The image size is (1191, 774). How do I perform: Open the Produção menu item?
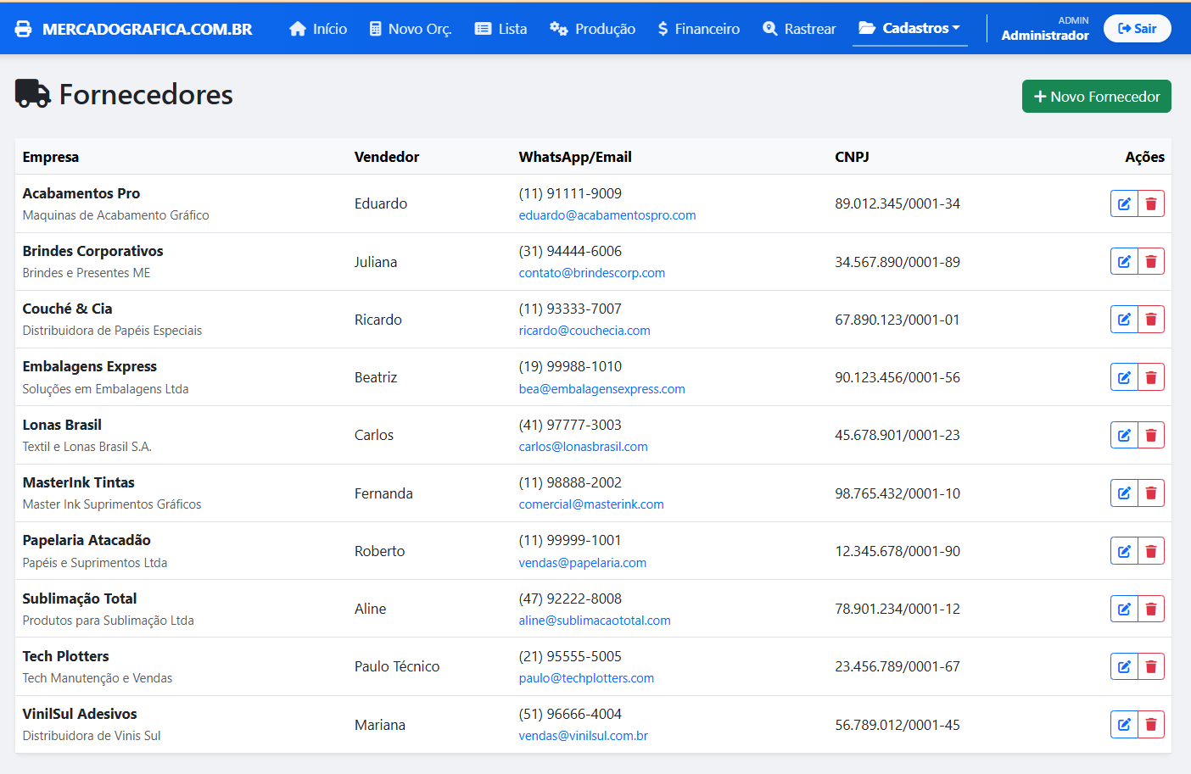(592, 29)
